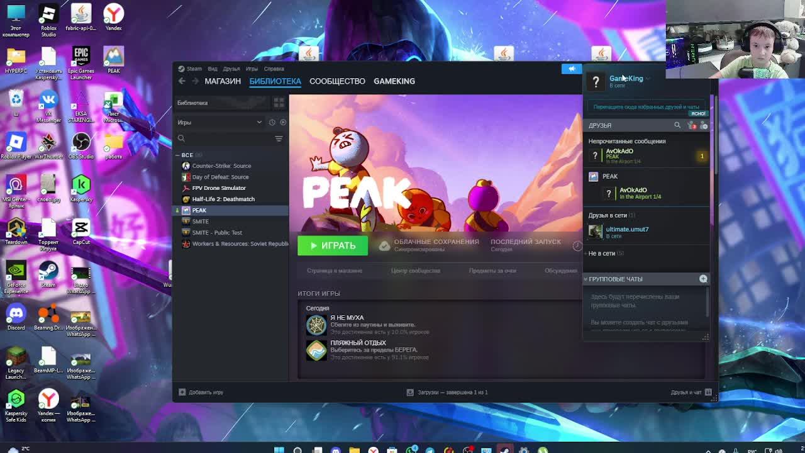
Task: Open the БИБЛИОТЕКА tab
Action: [x=275, y=81]
